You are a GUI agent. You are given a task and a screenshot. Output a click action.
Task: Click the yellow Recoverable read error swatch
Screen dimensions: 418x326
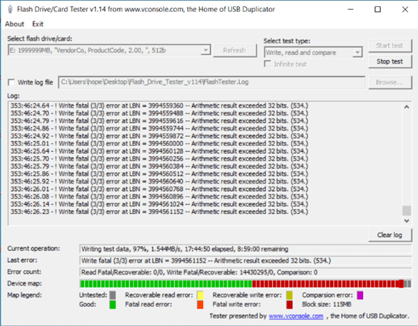[200, 295]
